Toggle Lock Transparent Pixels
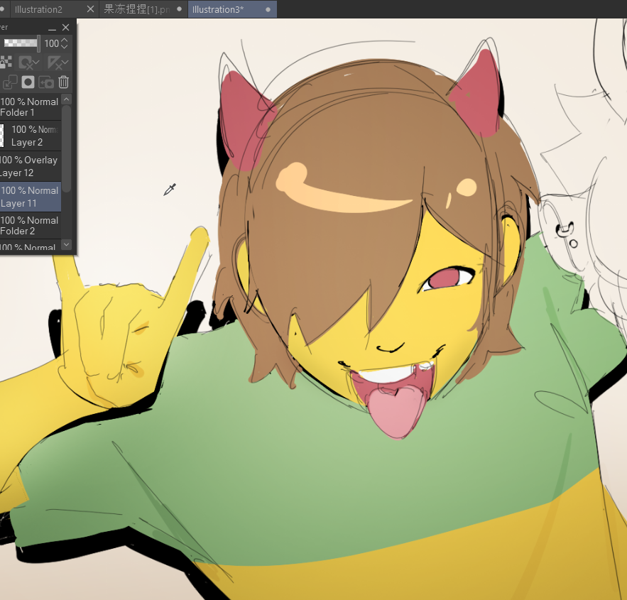The width and height of the screenshot is (627, 600). coord(6,62)
